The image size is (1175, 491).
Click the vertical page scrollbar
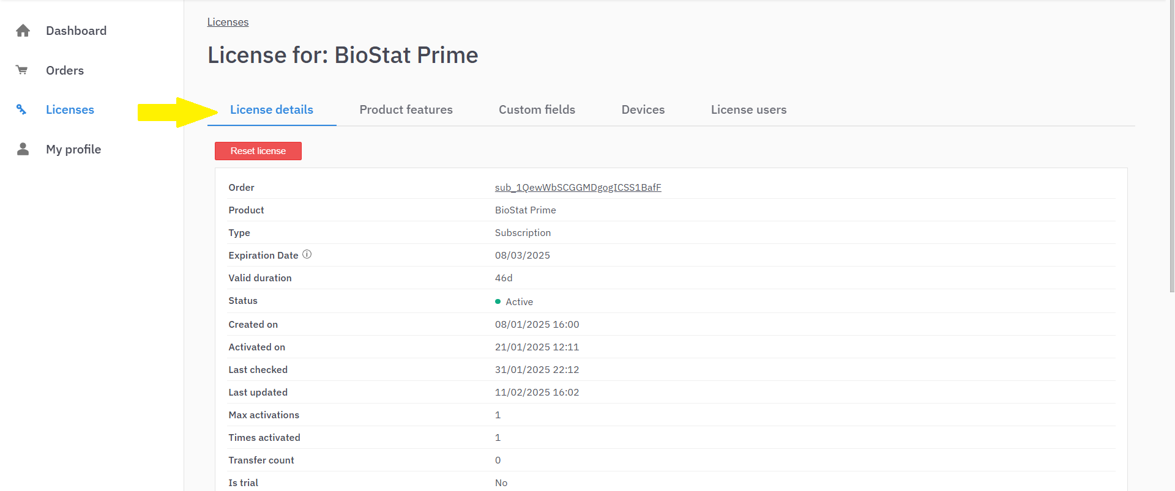point(1171,147)
